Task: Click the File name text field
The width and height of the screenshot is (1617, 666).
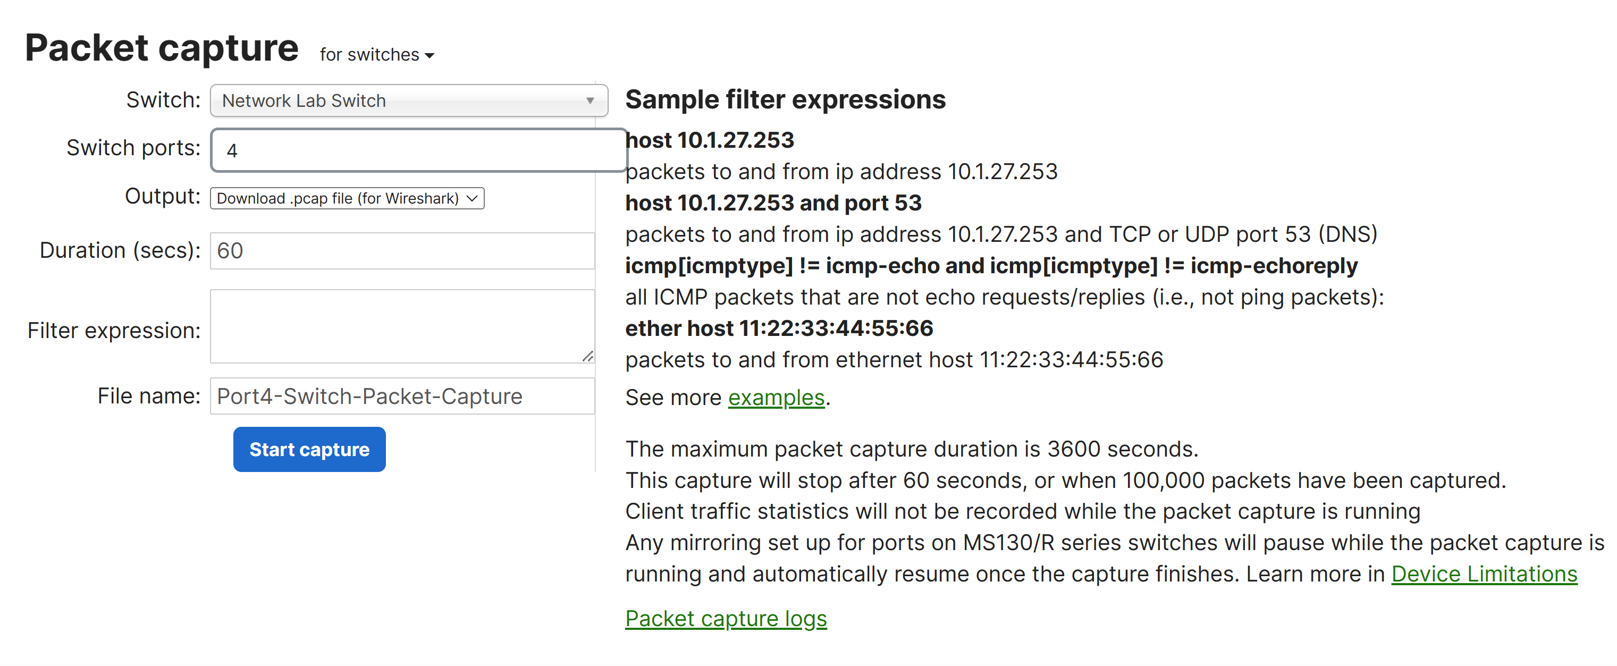Action: (x=402, y=396)
